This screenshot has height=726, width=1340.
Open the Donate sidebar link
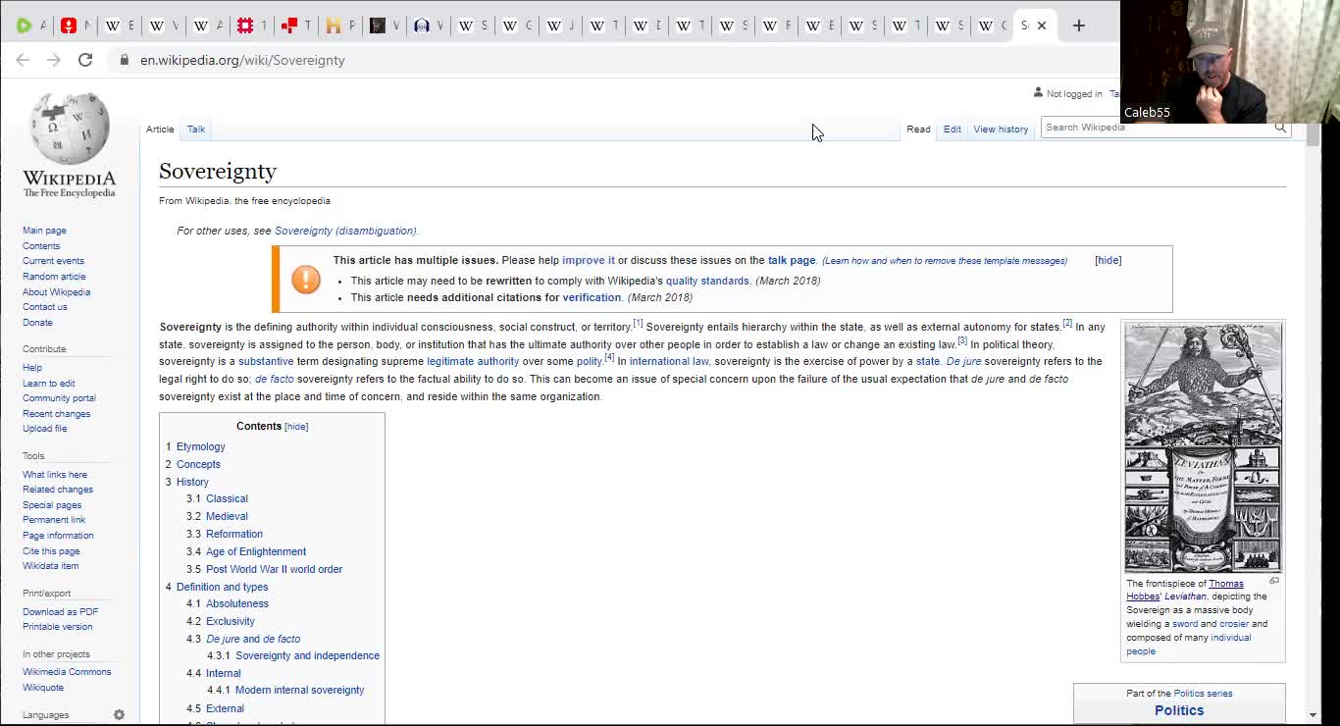pyautogui.click(x=37, y=323)
